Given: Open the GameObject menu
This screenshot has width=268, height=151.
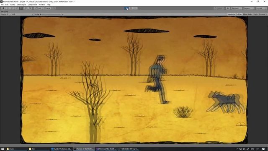Looking at the screenshot, I should pos(21,5).
